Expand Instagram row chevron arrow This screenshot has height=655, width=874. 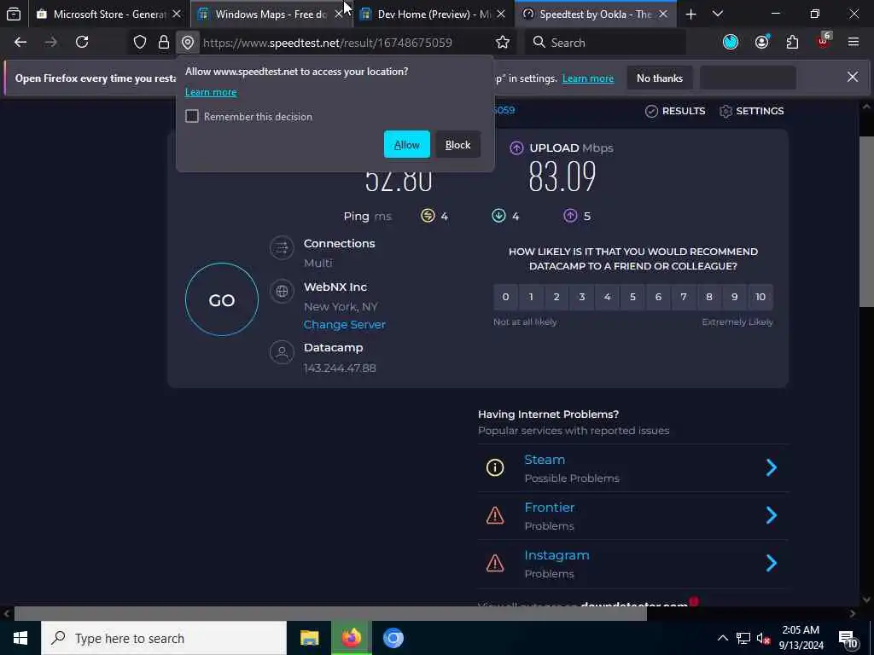[x=772, y=563]
